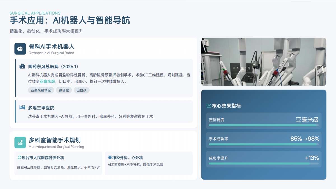Click the hospital bed icon beside 多地三甲医院
This screenshot has width=336, height=189.
click(22, 108)
